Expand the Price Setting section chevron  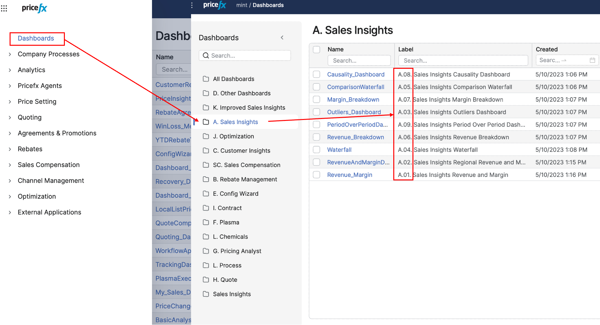pos(10,102)
